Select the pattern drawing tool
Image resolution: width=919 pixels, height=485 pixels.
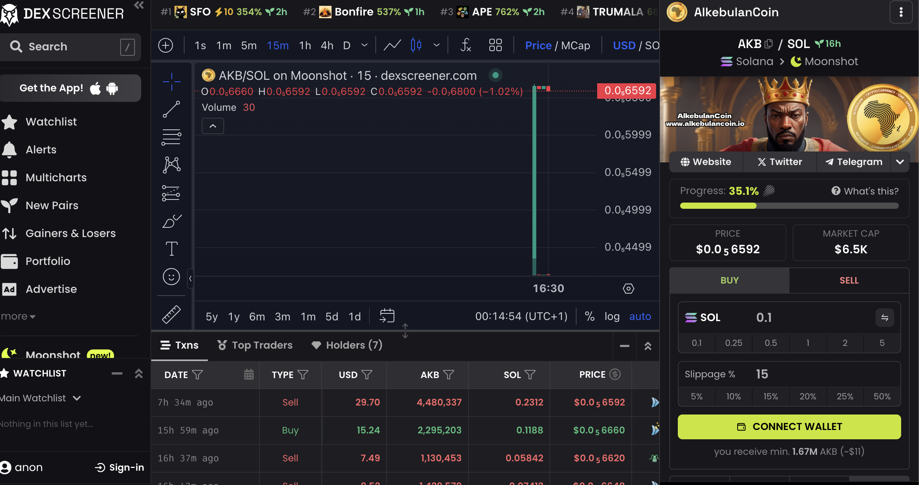click(x=171, y=165)
